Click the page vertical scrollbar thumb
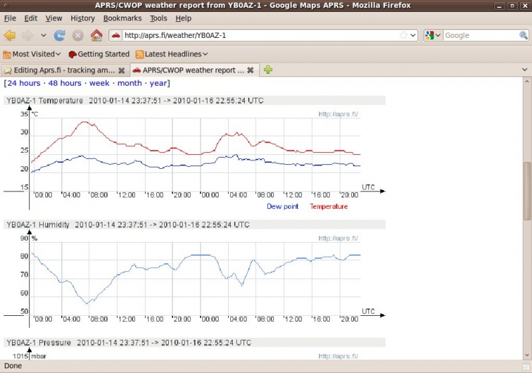The width and height of the screenshot is (532, 373). pos(527,189)
